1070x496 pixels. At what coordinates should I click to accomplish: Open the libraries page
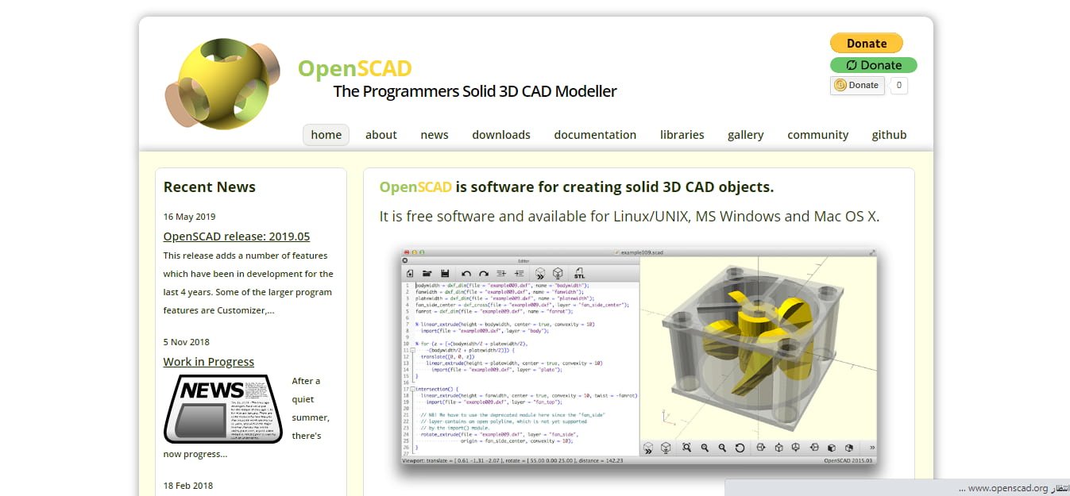[682, 135]
